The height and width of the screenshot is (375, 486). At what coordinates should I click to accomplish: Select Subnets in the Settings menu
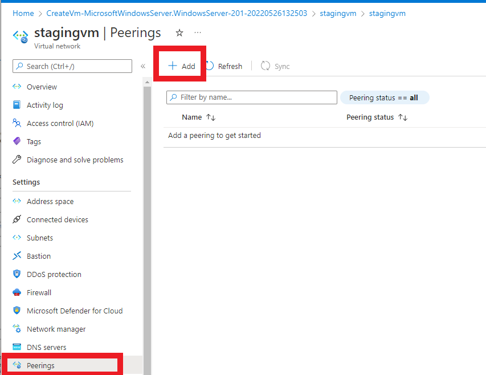tap(17, 238)
